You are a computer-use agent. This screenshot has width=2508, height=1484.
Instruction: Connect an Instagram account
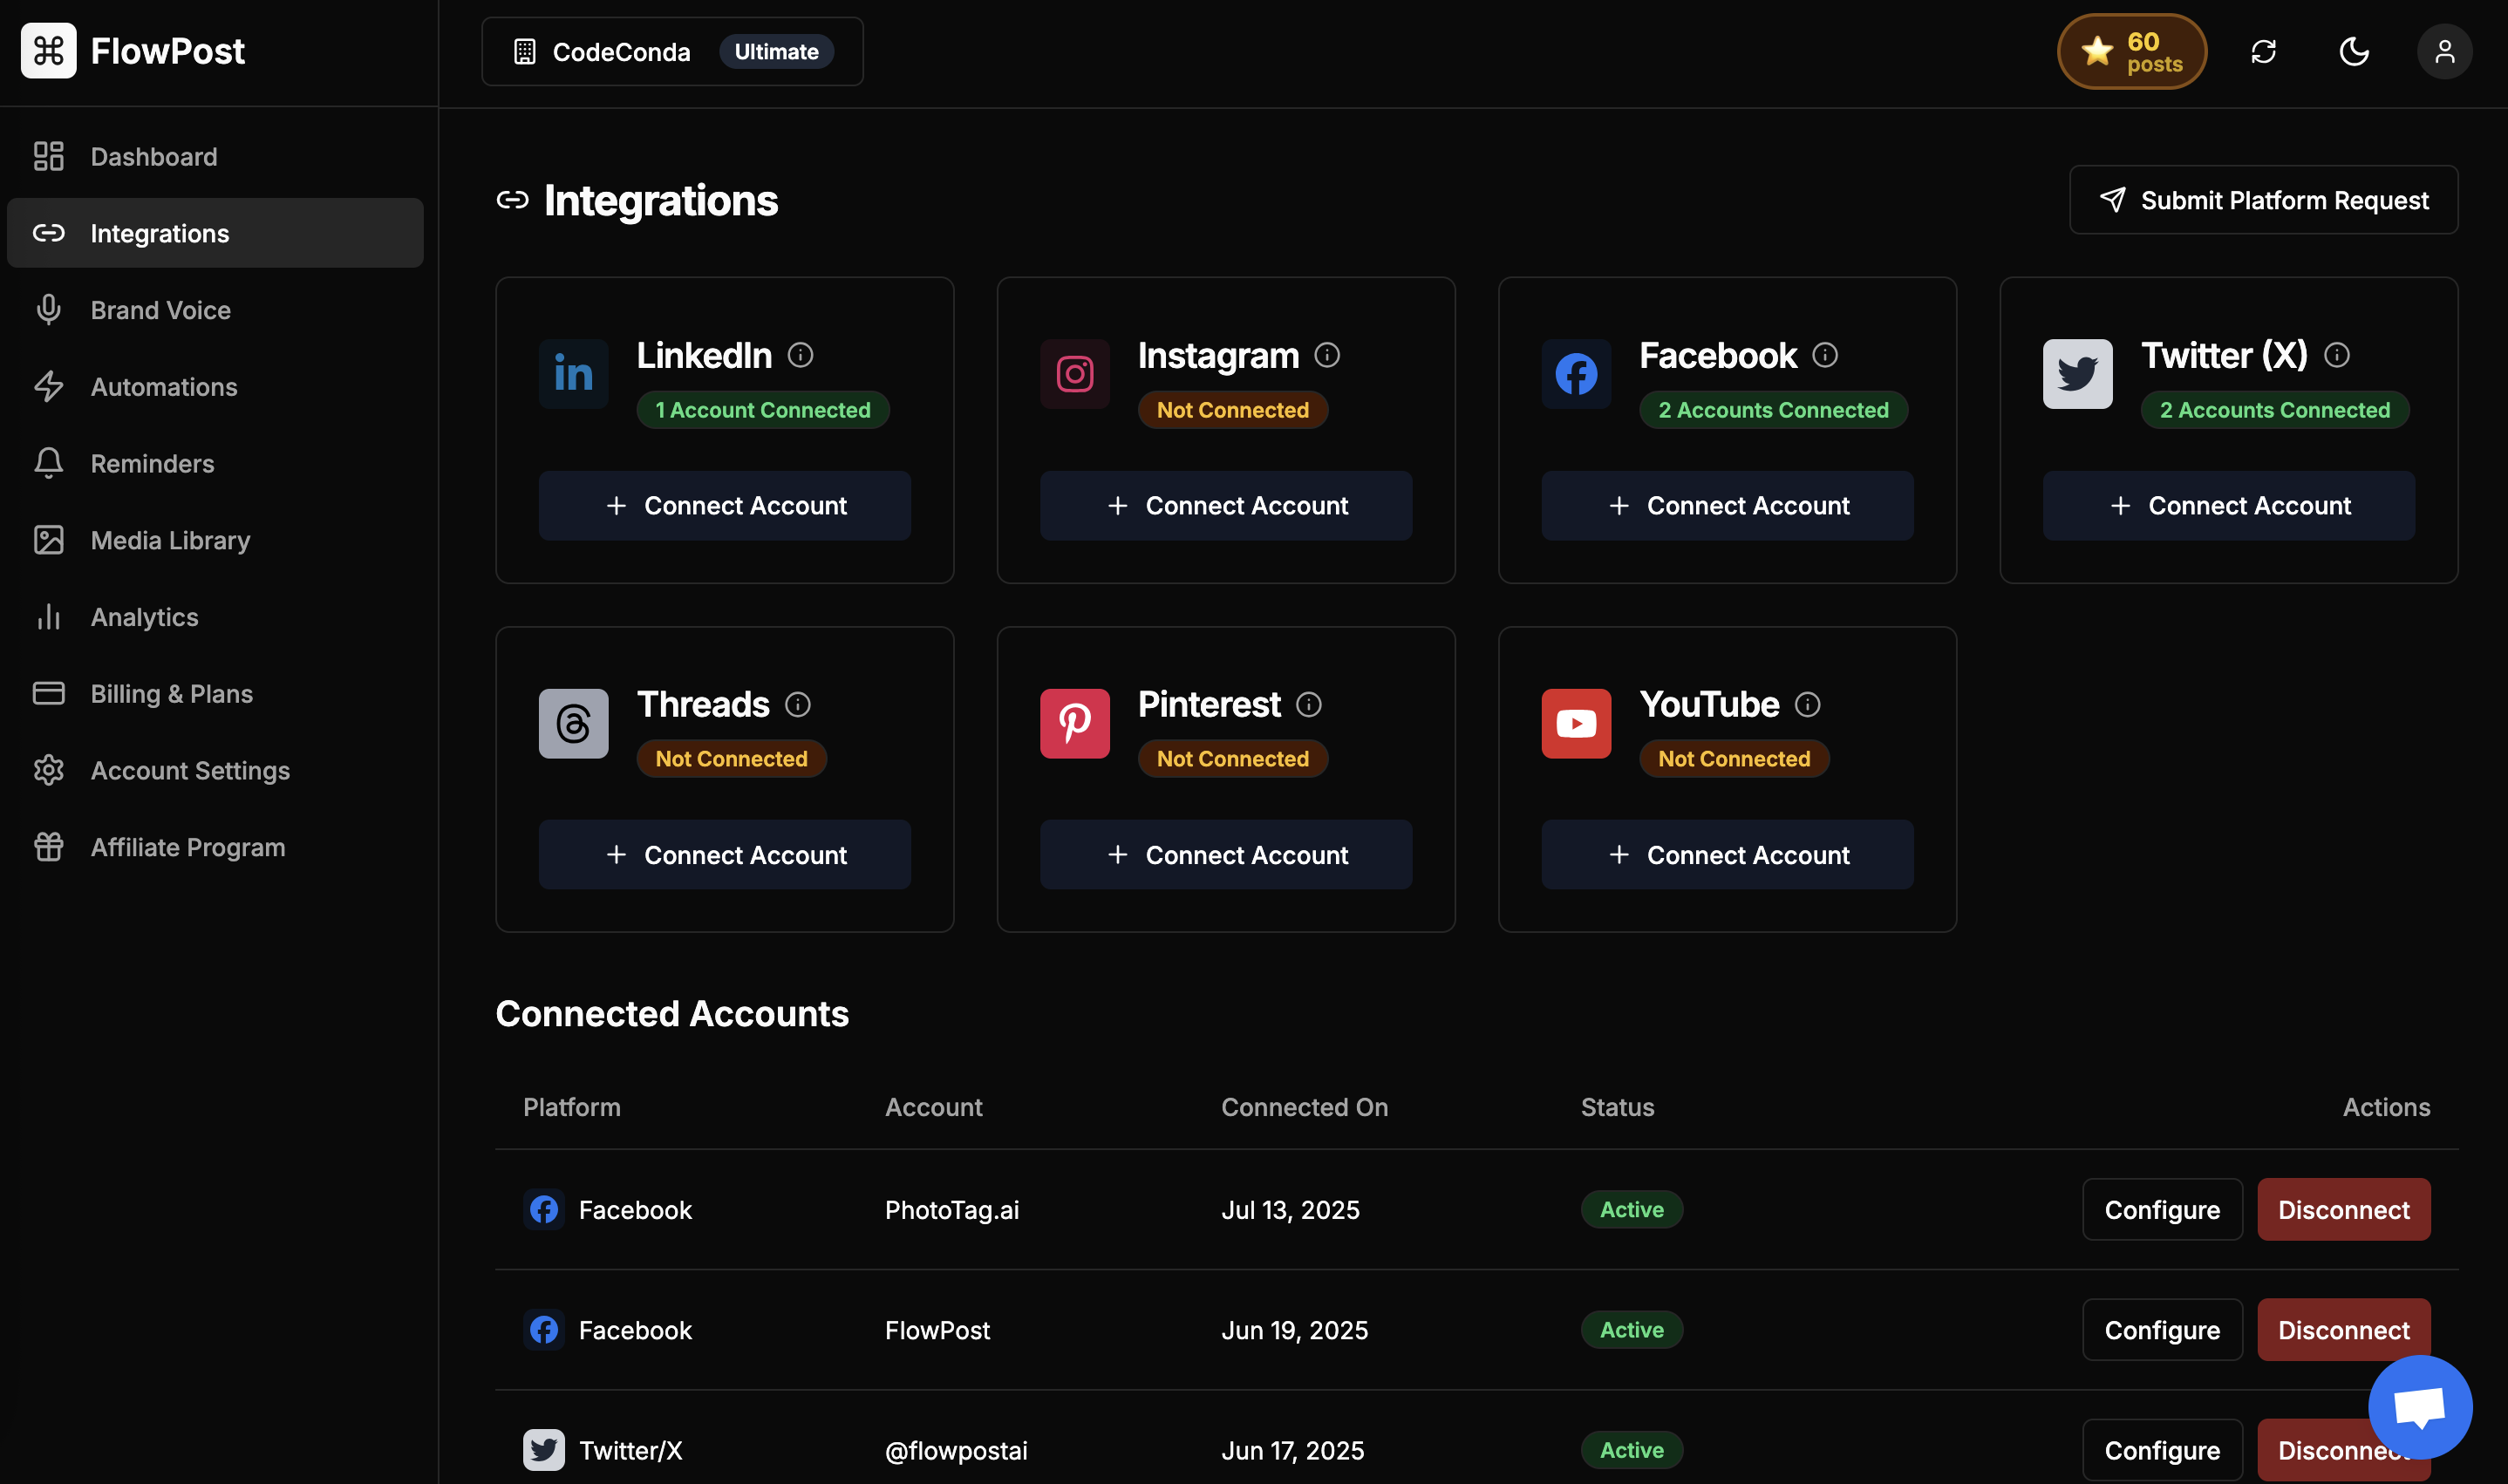pyautogui.click(x=1225, y=506)
